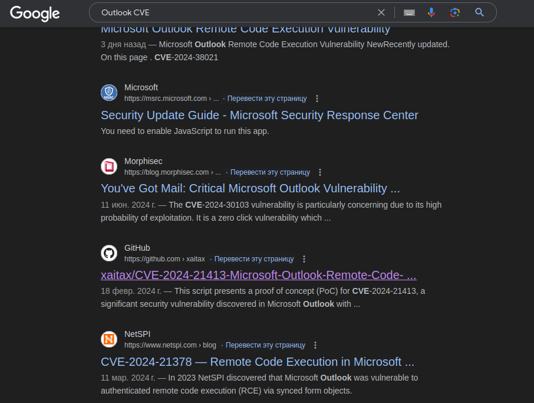The width and height of the screenshot is (534, 403).
Task: Open the on-screen keyboard icon
Action: 409,12
